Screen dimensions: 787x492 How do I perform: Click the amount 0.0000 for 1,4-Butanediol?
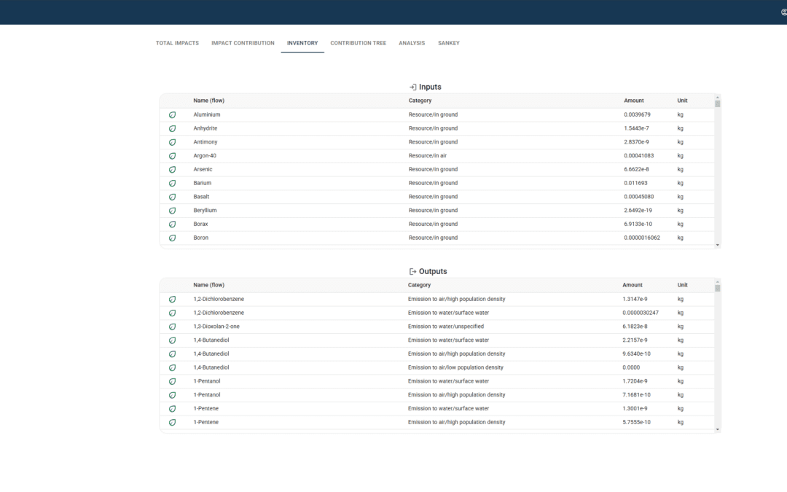tap(631, 367)
